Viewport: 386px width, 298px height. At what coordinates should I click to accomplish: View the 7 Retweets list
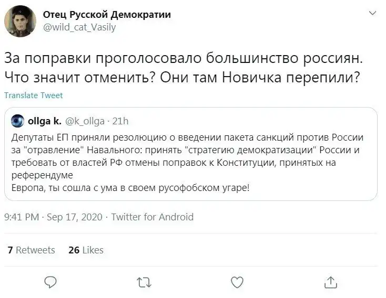click(31, 250)
